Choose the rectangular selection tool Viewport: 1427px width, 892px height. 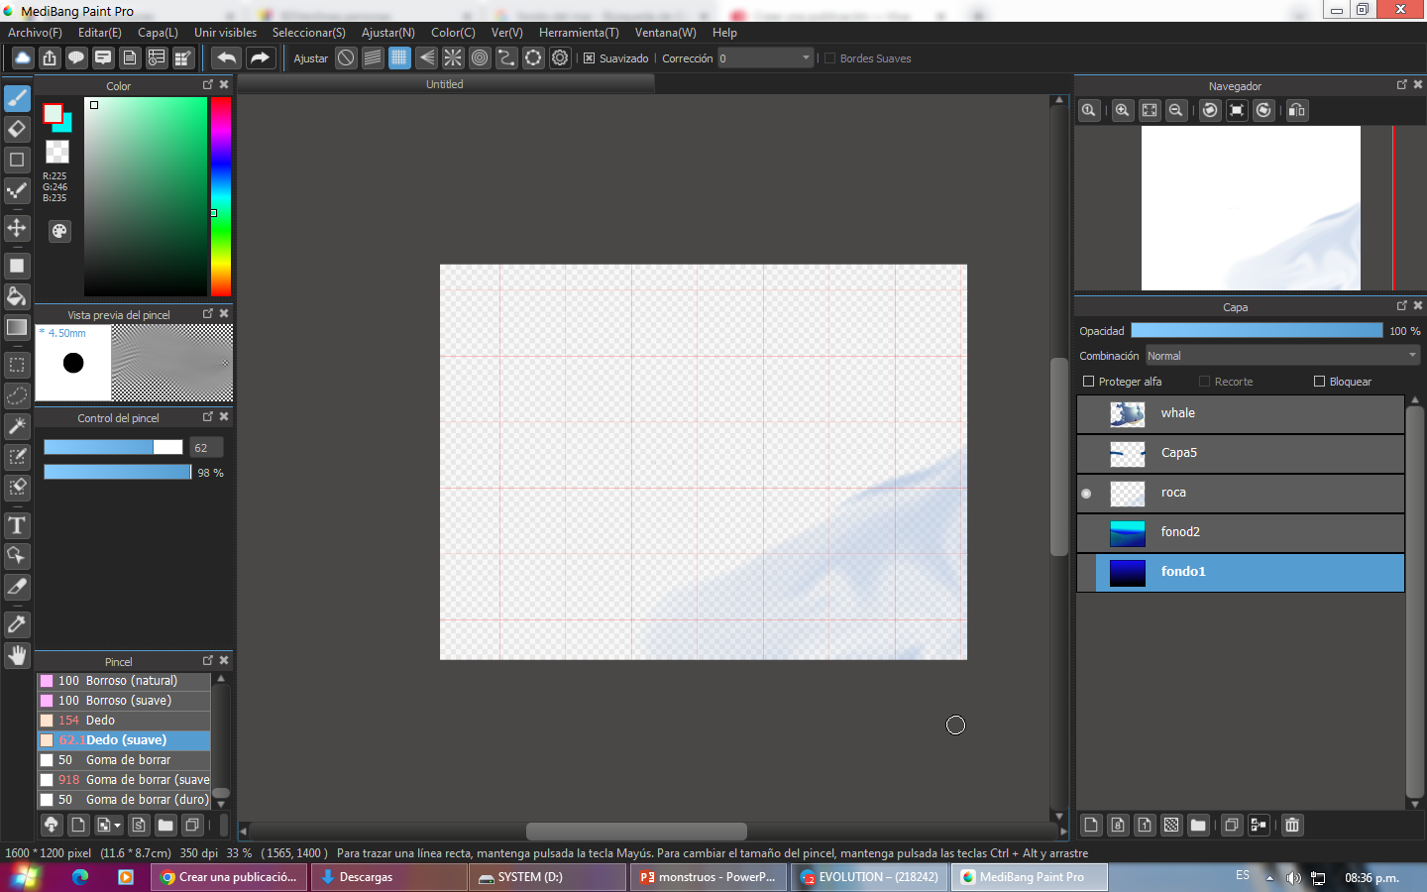pos(17,365)
